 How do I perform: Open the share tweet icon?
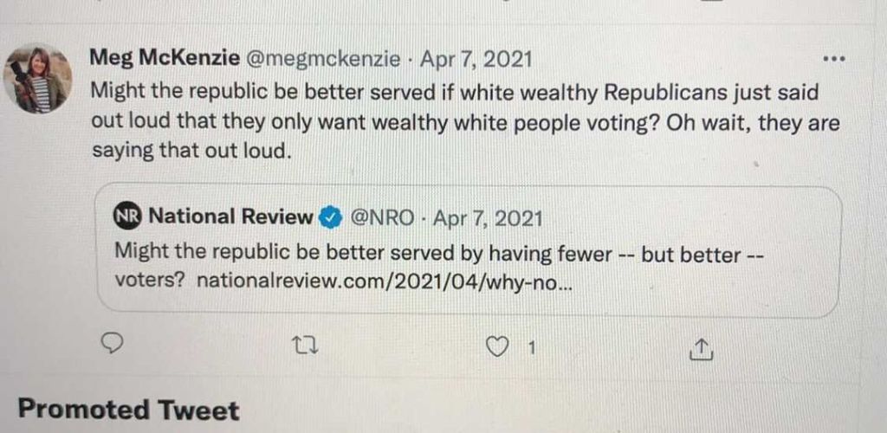pos(700,348)
